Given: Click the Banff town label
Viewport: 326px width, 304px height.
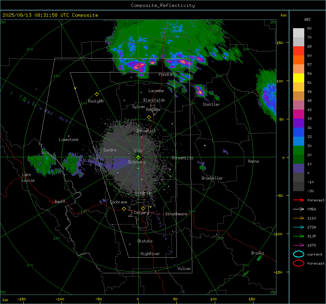Looking at the screenshot, I should tap(60, 201).
